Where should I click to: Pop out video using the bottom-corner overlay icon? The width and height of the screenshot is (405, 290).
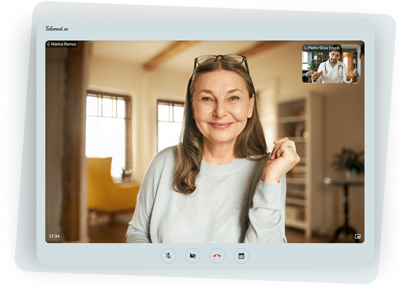click(x=357, y=236)
